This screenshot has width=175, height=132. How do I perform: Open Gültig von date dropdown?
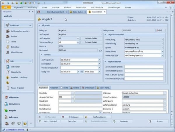tap(78, 72)
